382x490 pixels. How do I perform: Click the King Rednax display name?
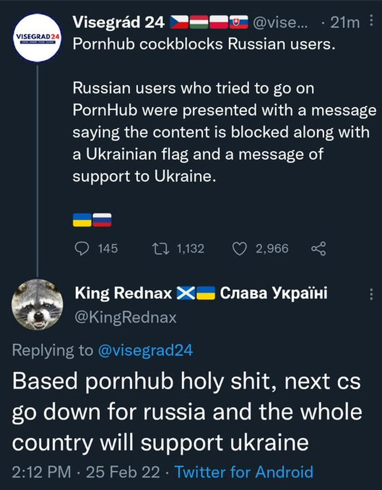(x=124, y=293)
